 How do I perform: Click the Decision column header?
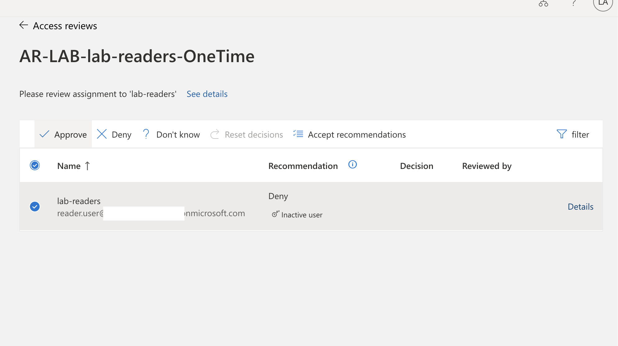[x=416, y=166]
